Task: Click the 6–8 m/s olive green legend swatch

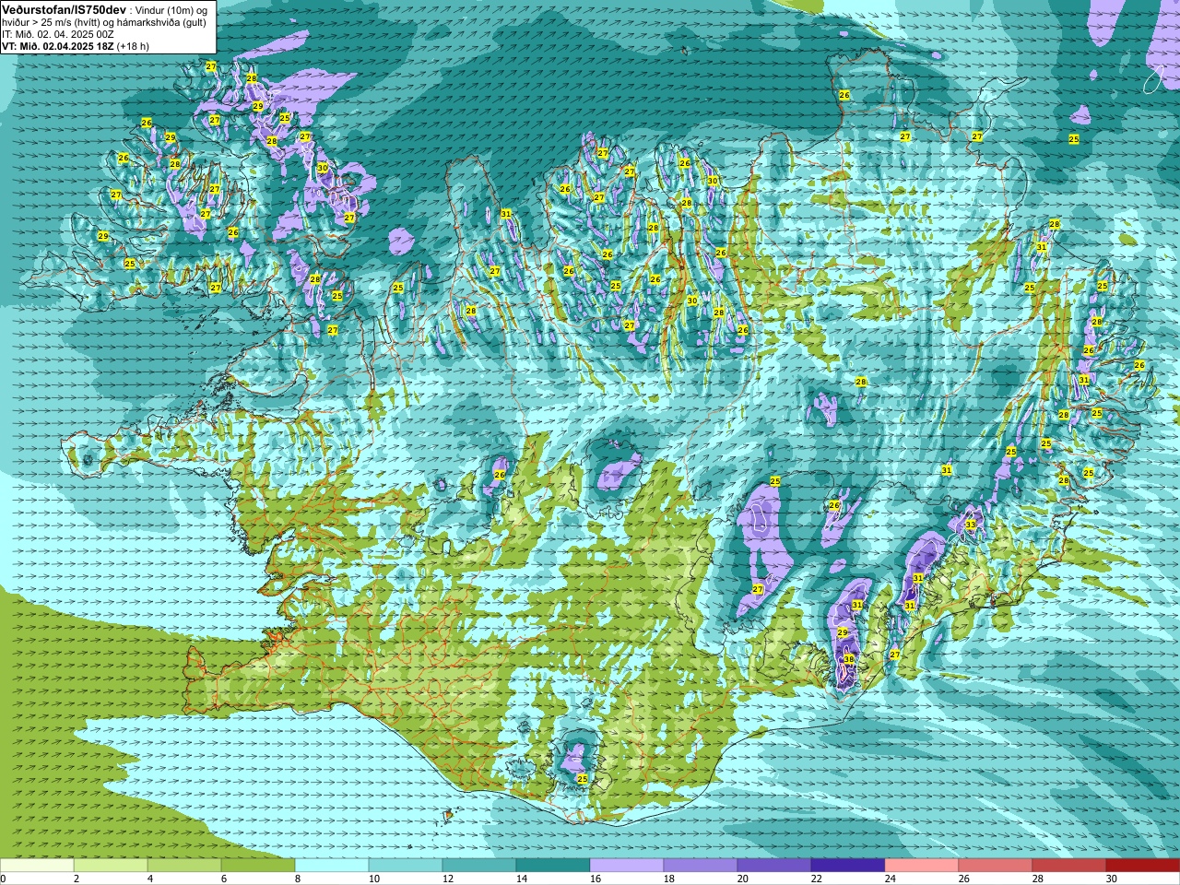Action: 258,866
